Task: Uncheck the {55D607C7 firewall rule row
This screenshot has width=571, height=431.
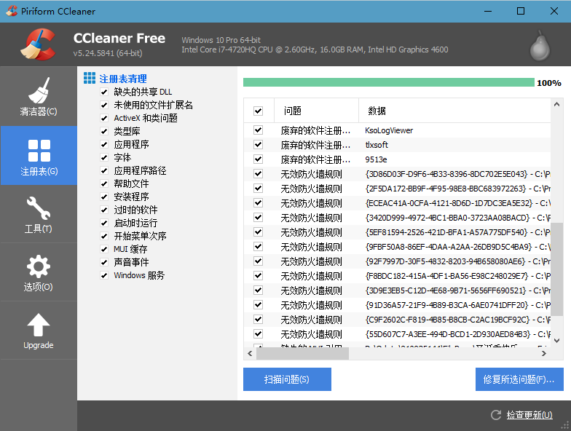Action: (258, 333)
